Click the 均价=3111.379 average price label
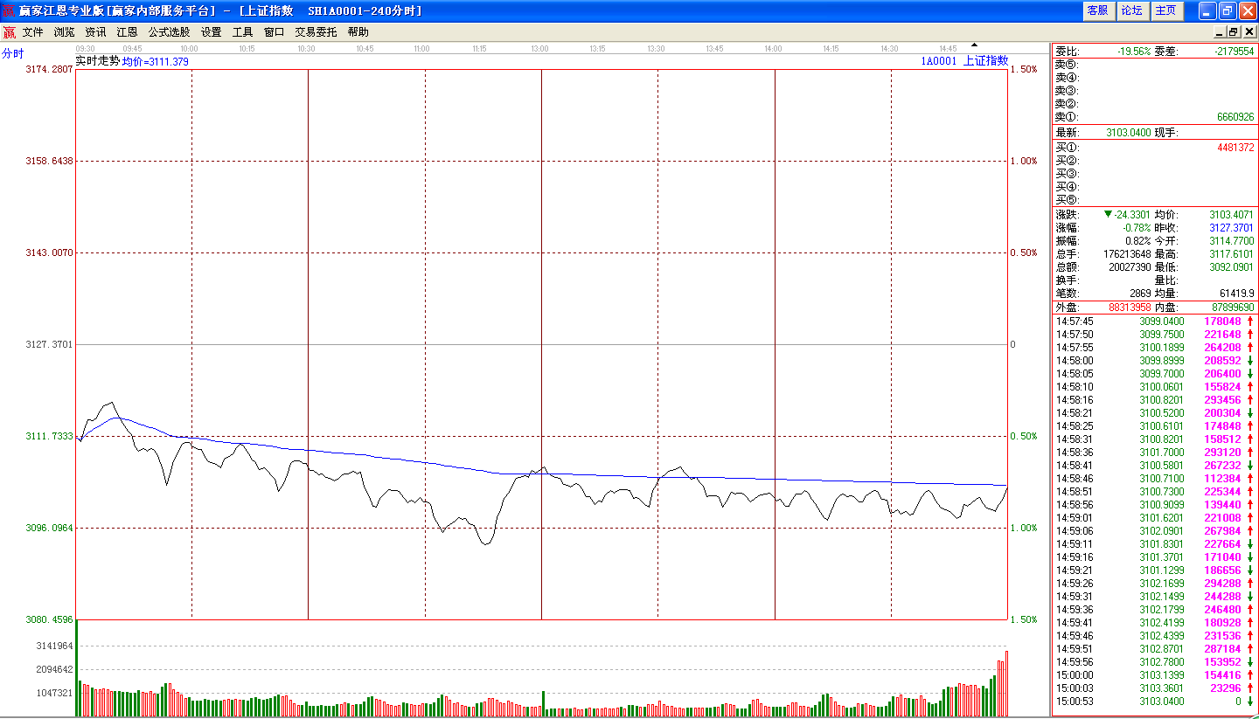Image resolution: width=1259 pixels, height=719 pixels. click(x=155, y=62)
